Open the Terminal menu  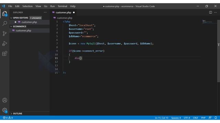click(62, 6)
